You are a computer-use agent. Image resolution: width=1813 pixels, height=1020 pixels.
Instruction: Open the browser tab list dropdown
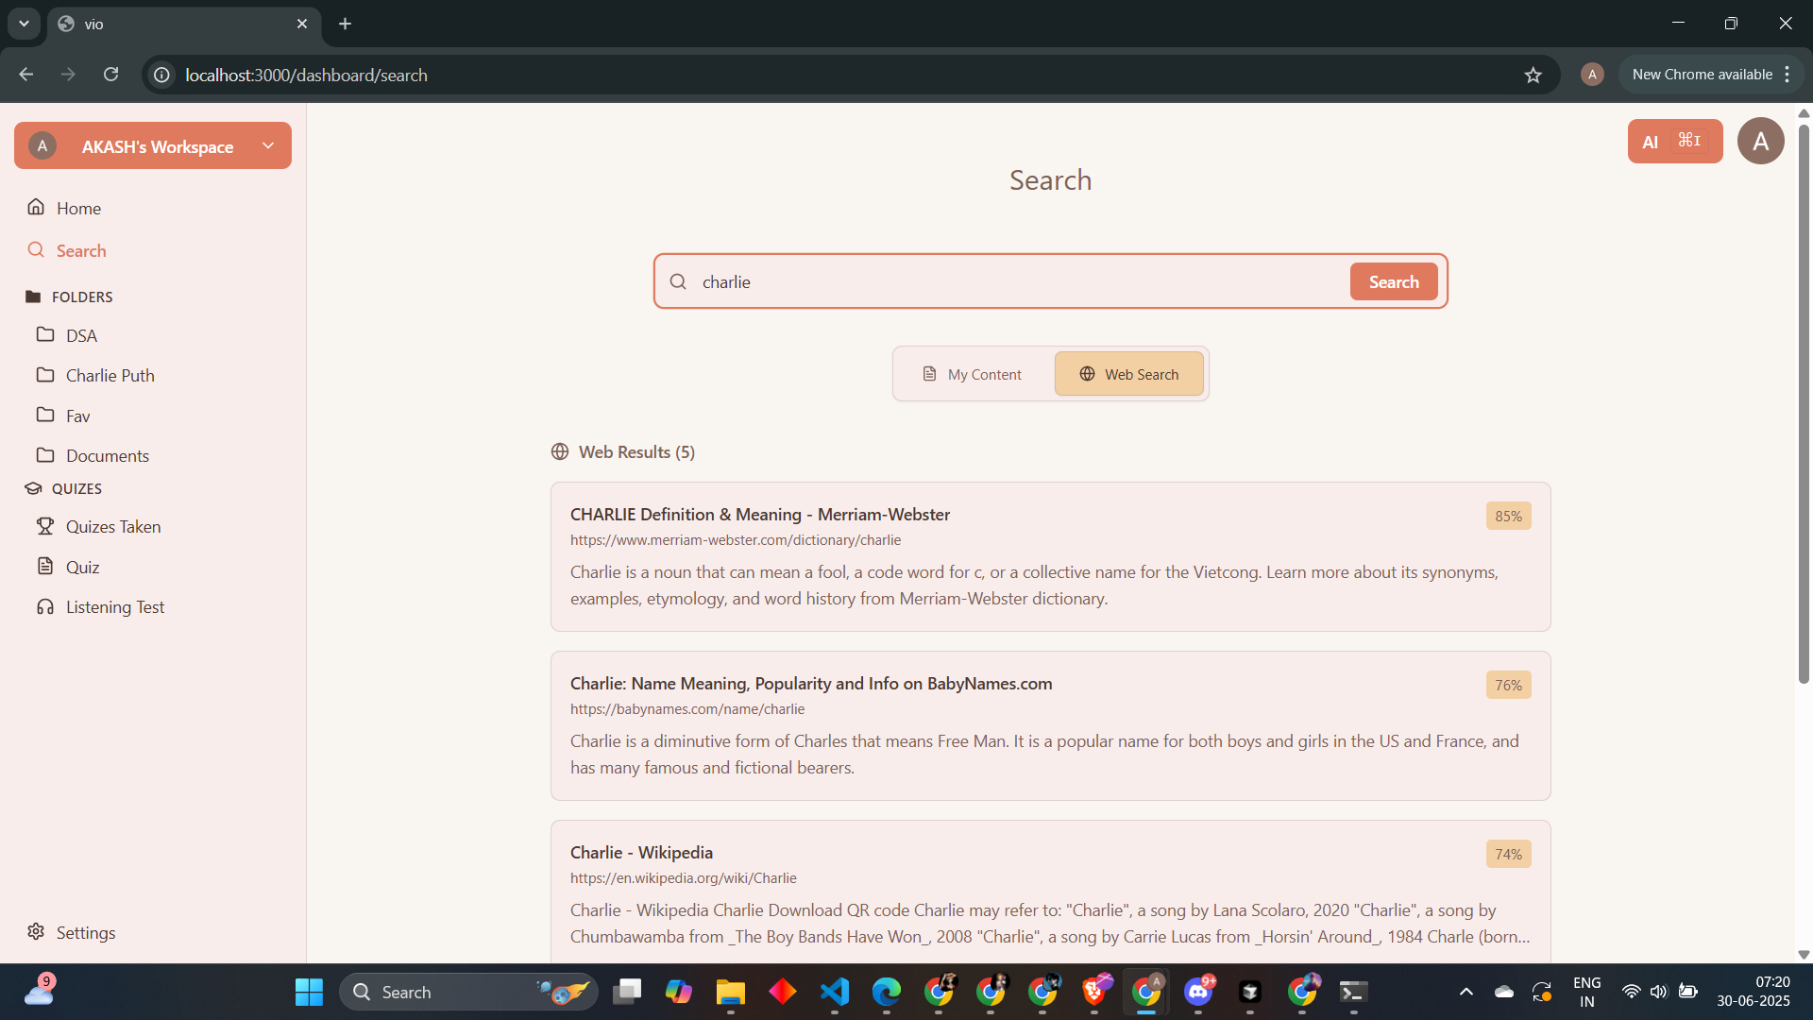tap(24, 24)
